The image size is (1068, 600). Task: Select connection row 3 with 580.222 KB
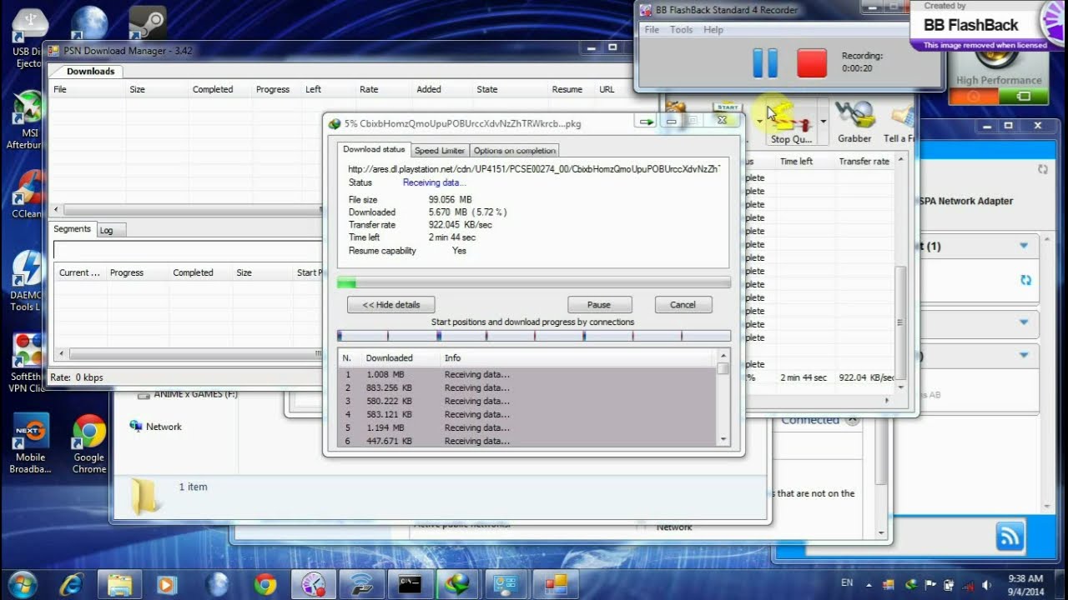pos(526,401)
